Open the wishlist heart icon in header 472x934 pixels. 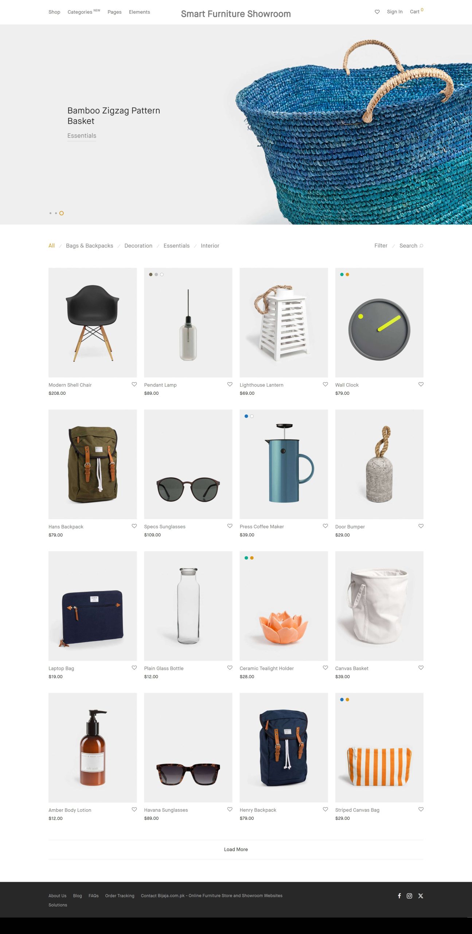coord(377,12)
